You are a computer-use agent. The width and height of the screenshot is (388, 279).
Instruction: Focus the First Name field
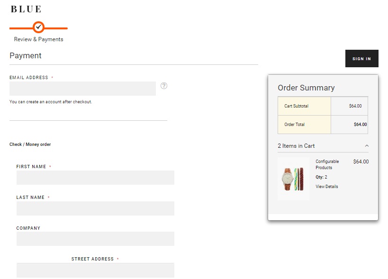pos(95,178)
